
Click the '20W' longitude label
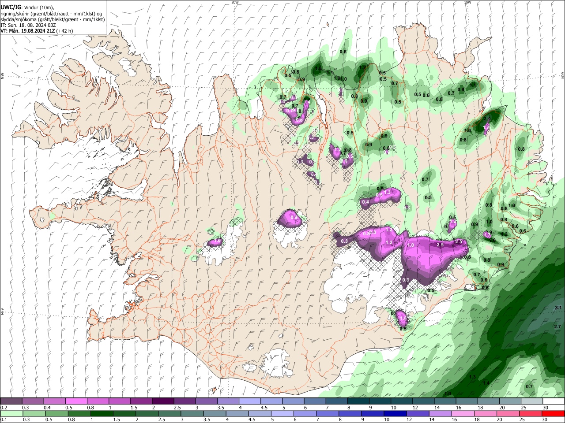[x=235, y=2]
